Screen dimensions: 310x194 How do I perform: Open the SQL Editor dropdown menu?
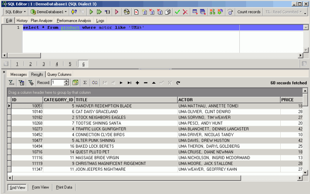pos(15,12)
